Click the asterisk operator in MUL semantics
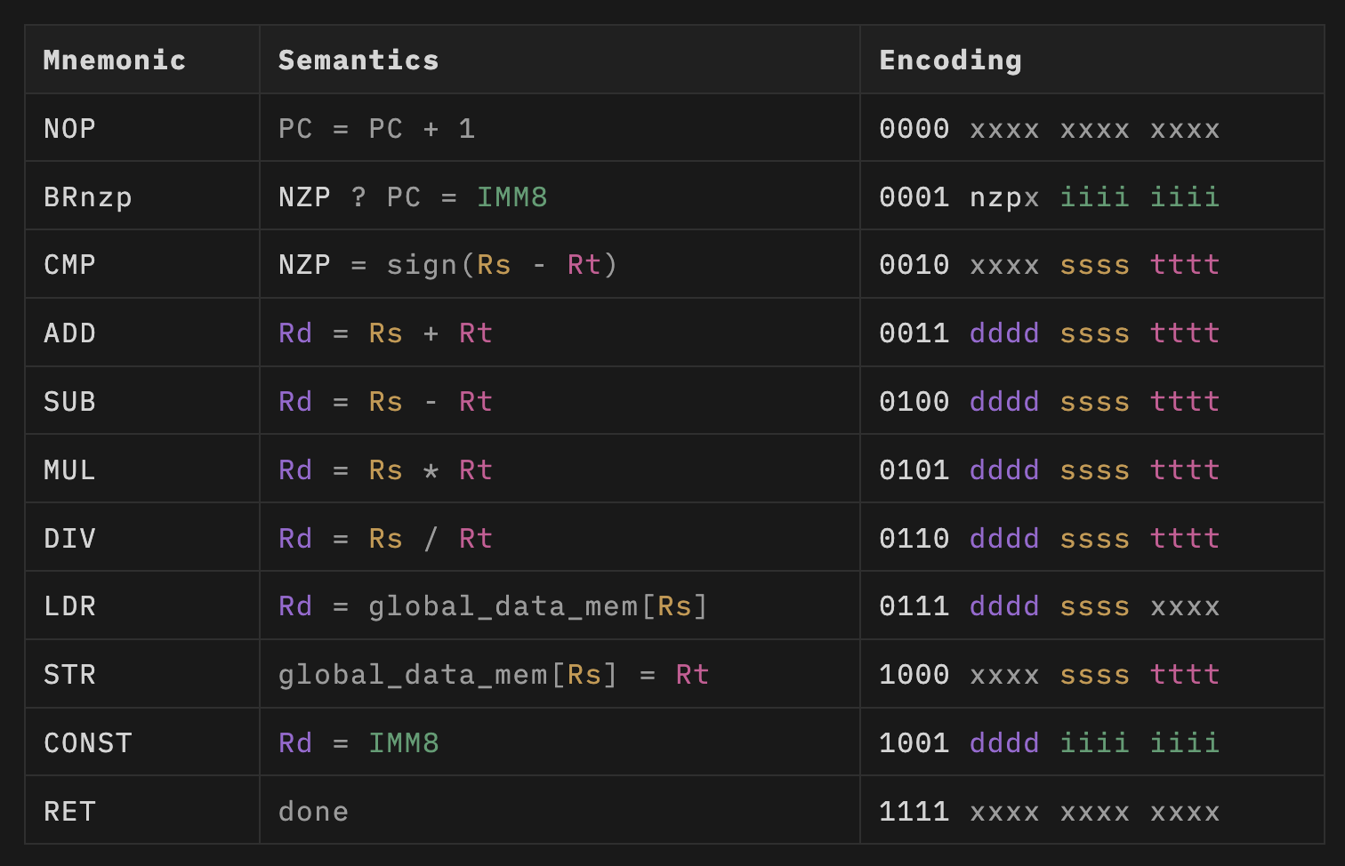 [x=431, y=470]
